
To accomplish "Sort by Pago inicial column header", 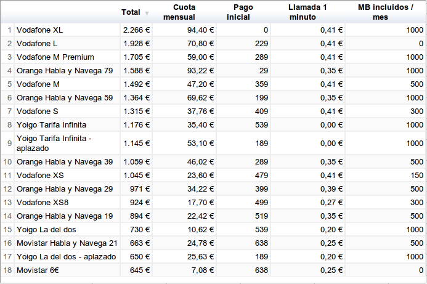I will coord(239,12).
